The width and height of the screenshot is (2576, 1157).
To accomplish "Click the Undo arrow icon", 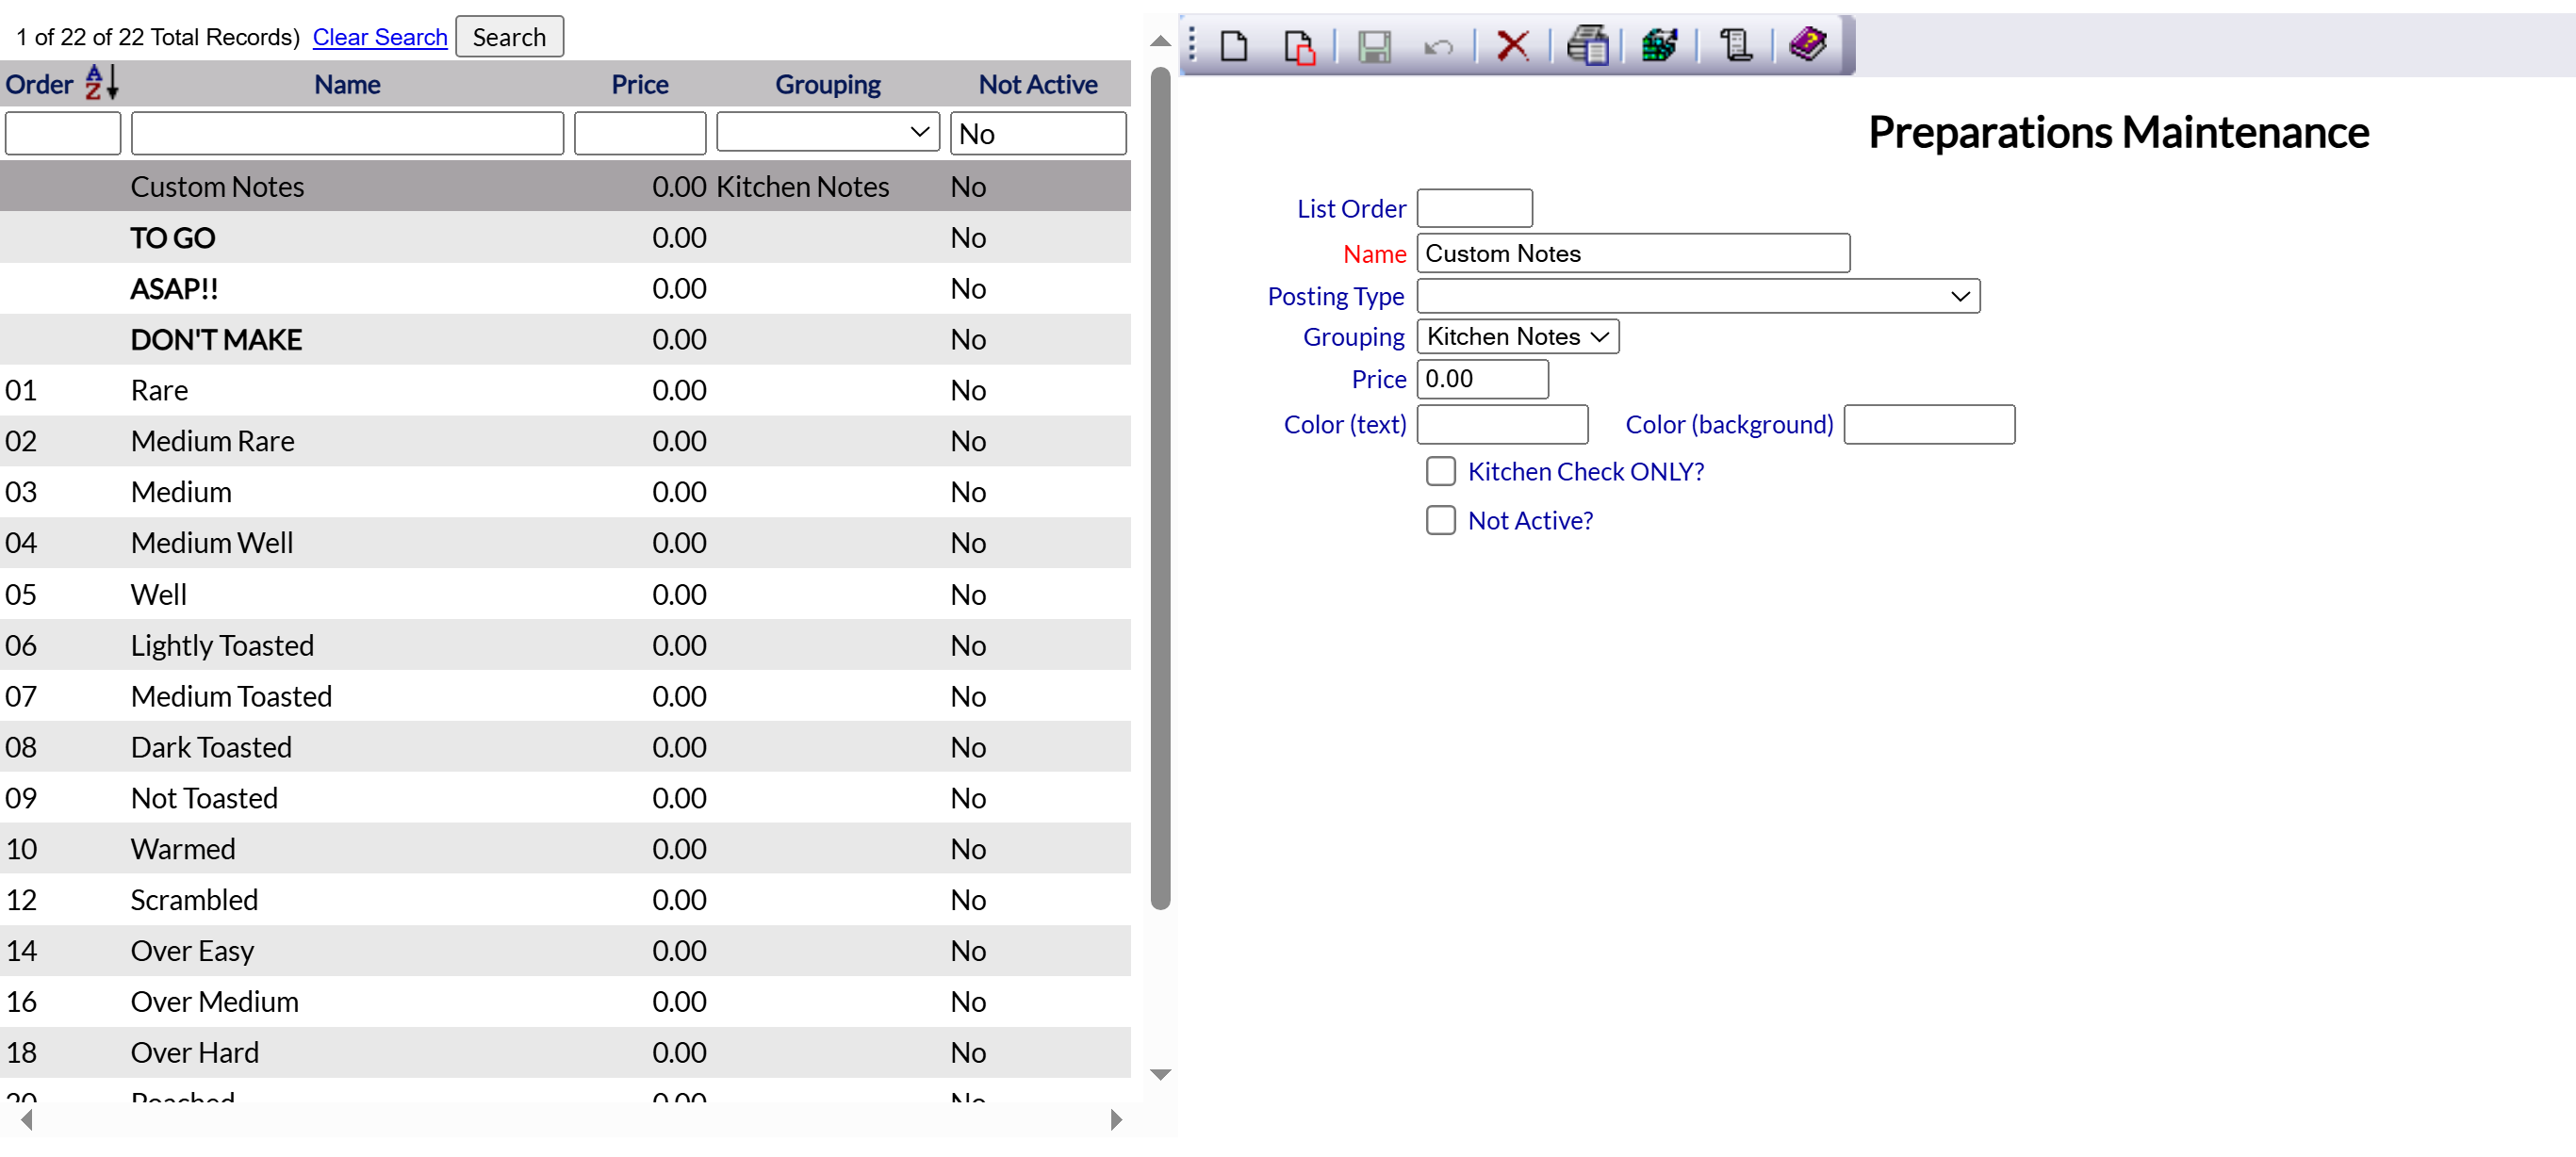I will point(1438,47).
